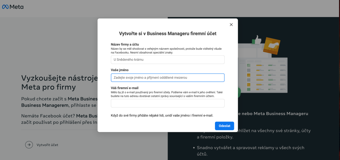The image size is (340, 160).
Task: Click the company name description about veřejným názvem
Action: 166,51
